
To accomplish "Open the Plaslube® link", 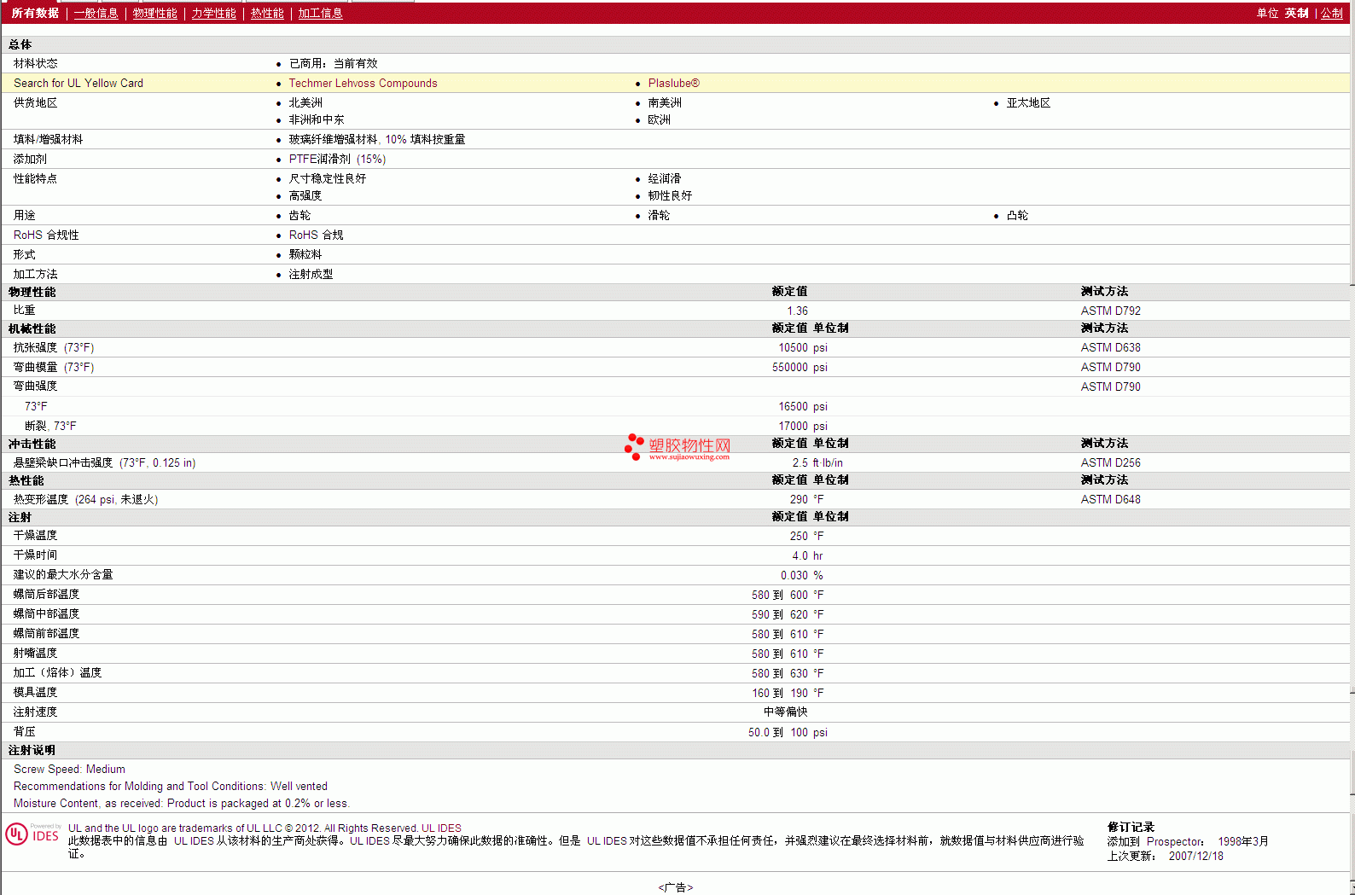I will coord(674,84).
